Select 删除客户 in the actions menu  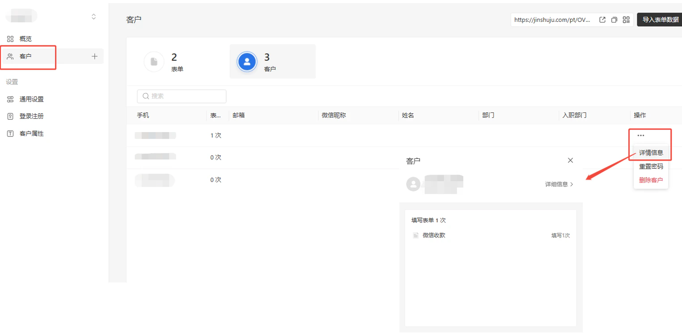(651, 180)
